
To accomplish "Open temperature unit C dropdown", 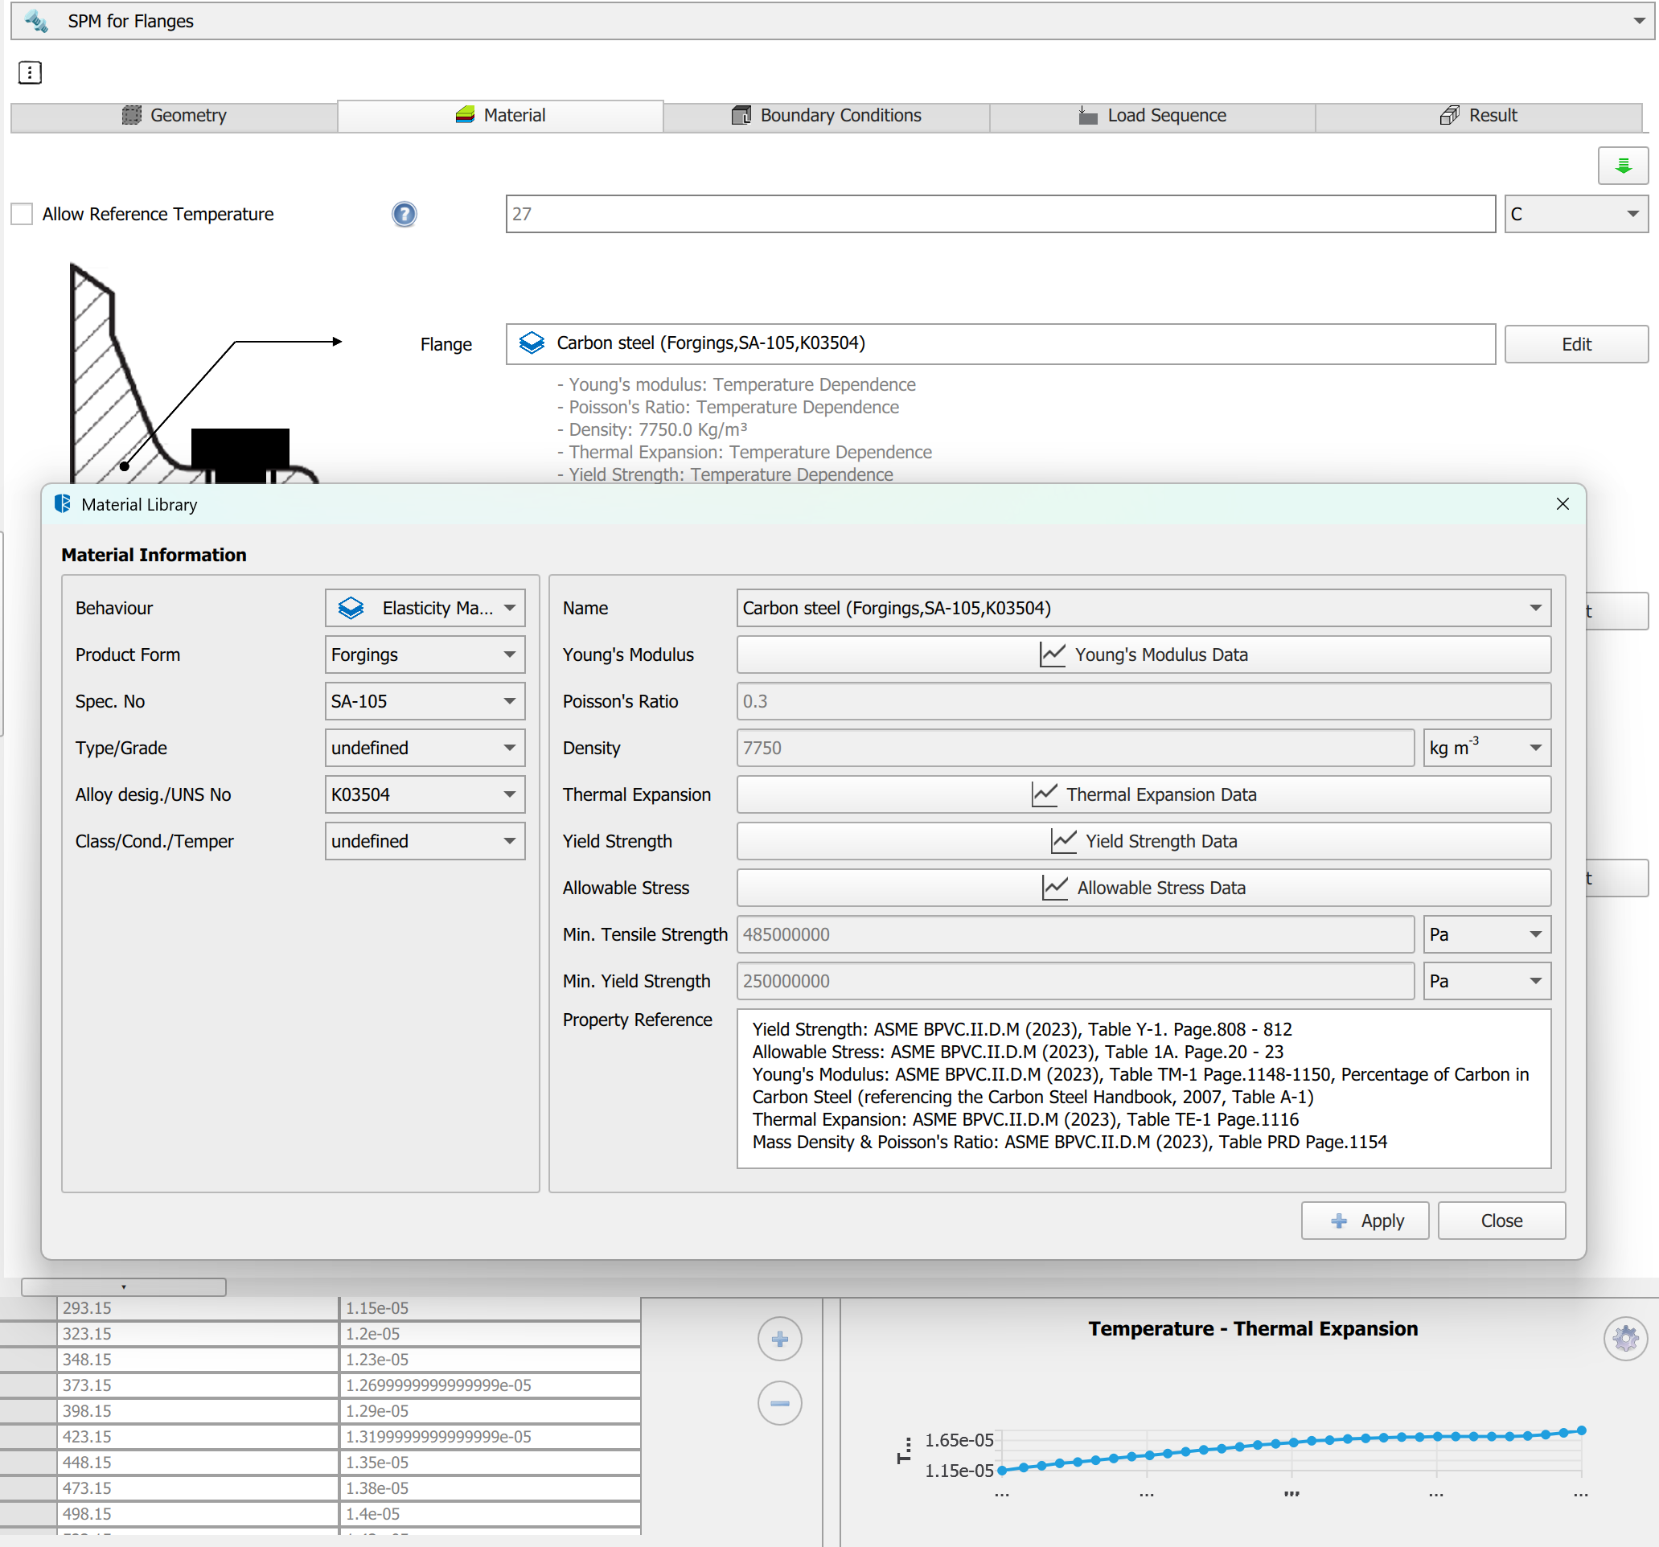I will (x=1575, y=215).
